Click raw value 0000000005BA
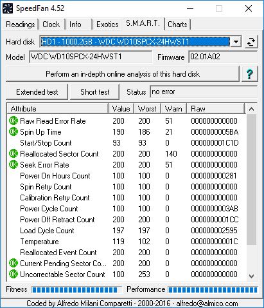The height and width of the screenshot is (308, 264). coord(215,132)
